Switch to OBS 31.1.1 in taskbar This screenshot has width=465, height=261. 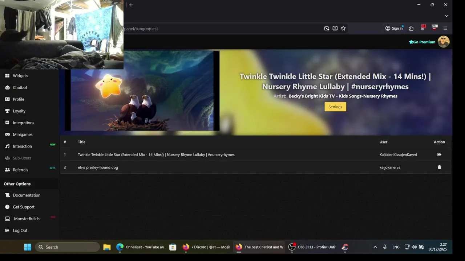[312, 247]
